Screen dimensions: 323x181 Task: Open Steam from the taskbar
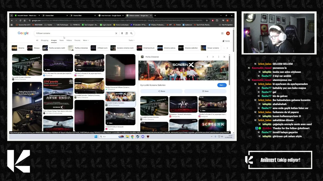click(x=138, y=137)
